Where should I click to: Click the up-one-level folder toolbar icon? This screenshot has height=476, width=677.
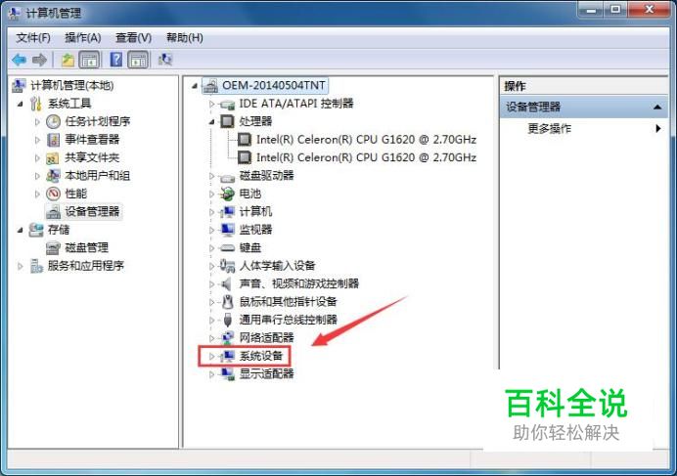[68, 60]
